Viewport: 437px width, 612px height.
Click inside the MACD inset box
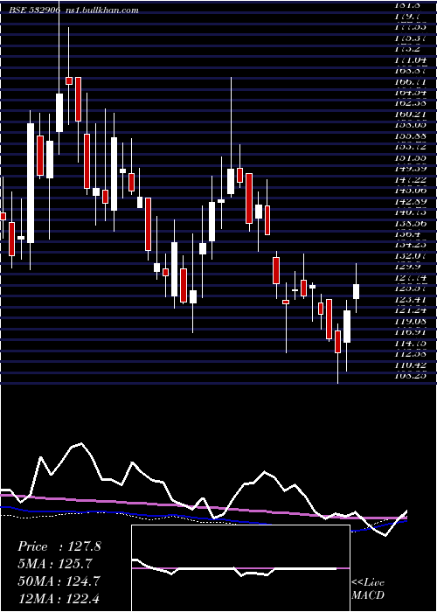pos(240,568)
